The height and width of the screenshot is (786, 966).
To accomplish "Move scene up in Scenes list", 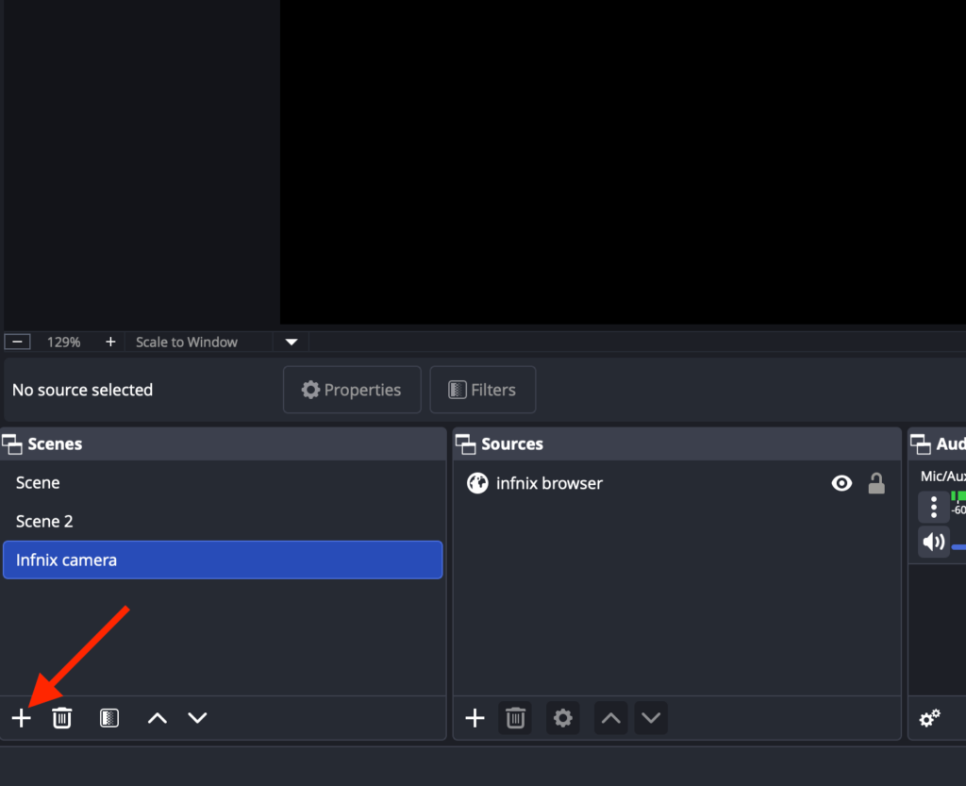I will 158,718.
